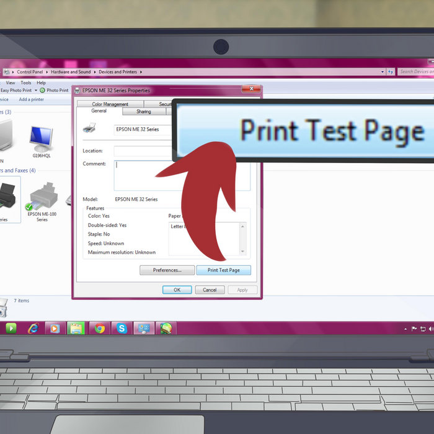Close the EPSON ME 32 Series Properties dialog

coord(251,89)
